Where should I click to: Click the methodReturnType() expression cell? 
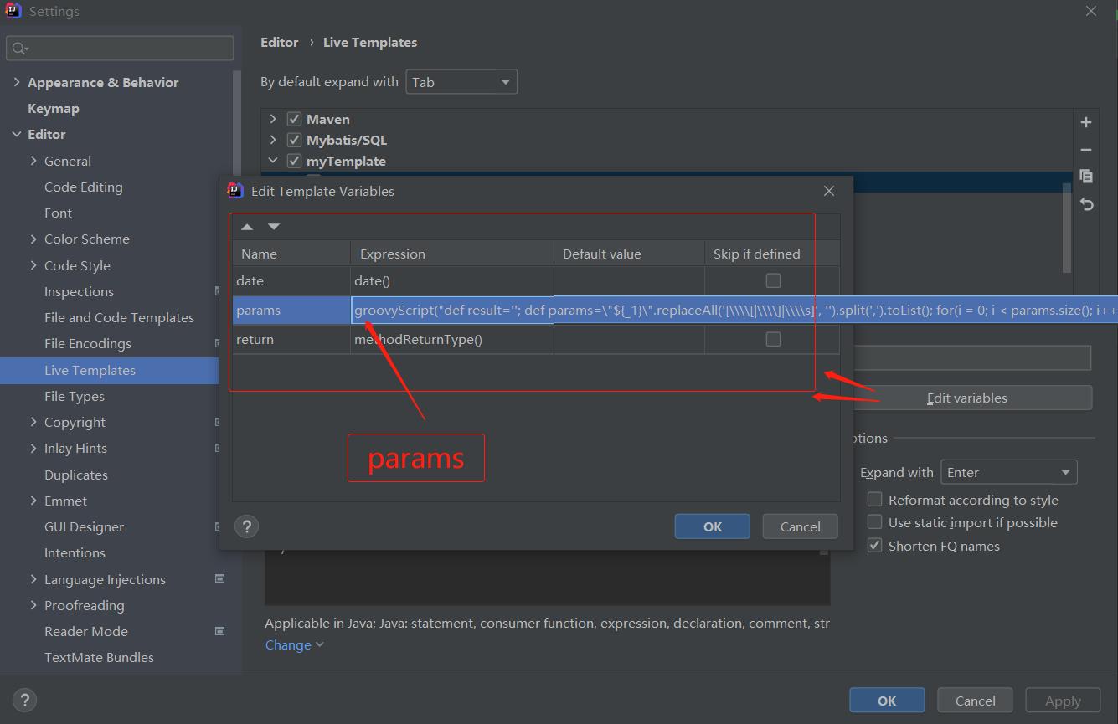[x=452, y=339]
